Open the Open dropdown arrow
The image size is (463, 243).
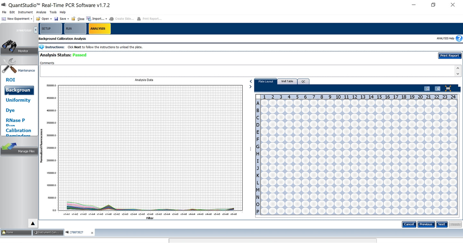click(51, 19)
